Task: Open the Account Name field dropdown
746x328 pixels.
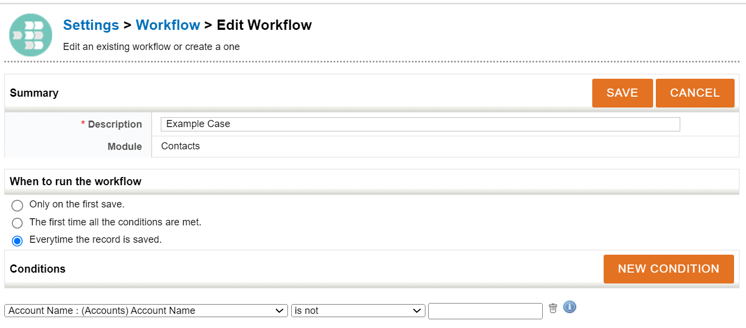Action: pyautogui.click(x=146, y=311)
